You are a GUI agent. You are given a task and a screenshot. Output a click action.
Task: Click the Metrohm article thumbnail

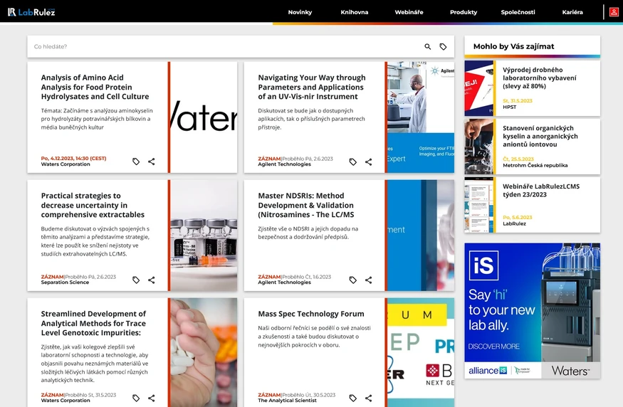pos(478,147)
